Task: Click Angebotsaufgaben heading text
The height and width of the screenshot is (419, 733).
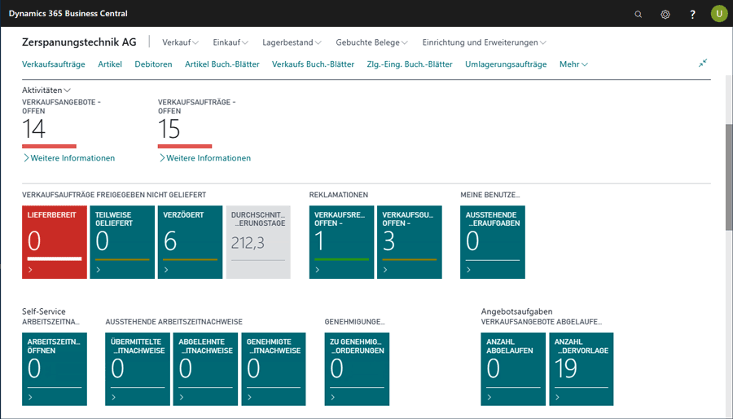Action: pyautogui.click(x=516, y=311)
